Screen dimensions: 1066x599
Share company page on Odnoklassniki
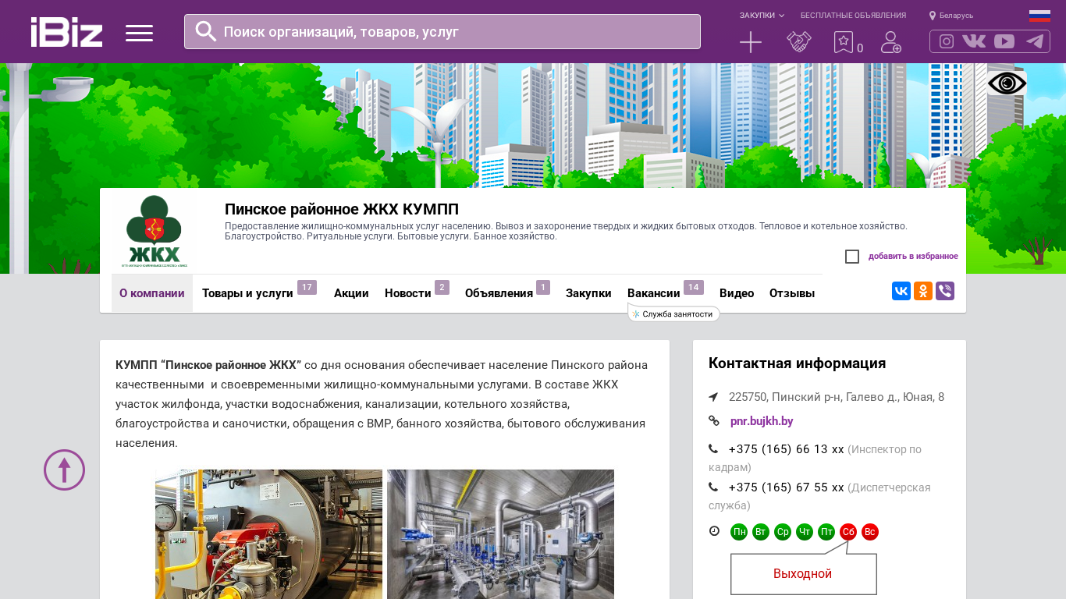[x=923, y=291]
